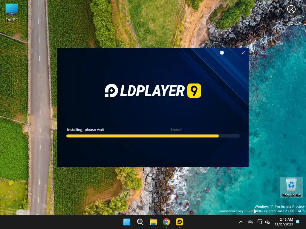Click the 'Install' stage label
This screenshot has width=306, height=229.
pyautogui.click(x=176, y=129)
